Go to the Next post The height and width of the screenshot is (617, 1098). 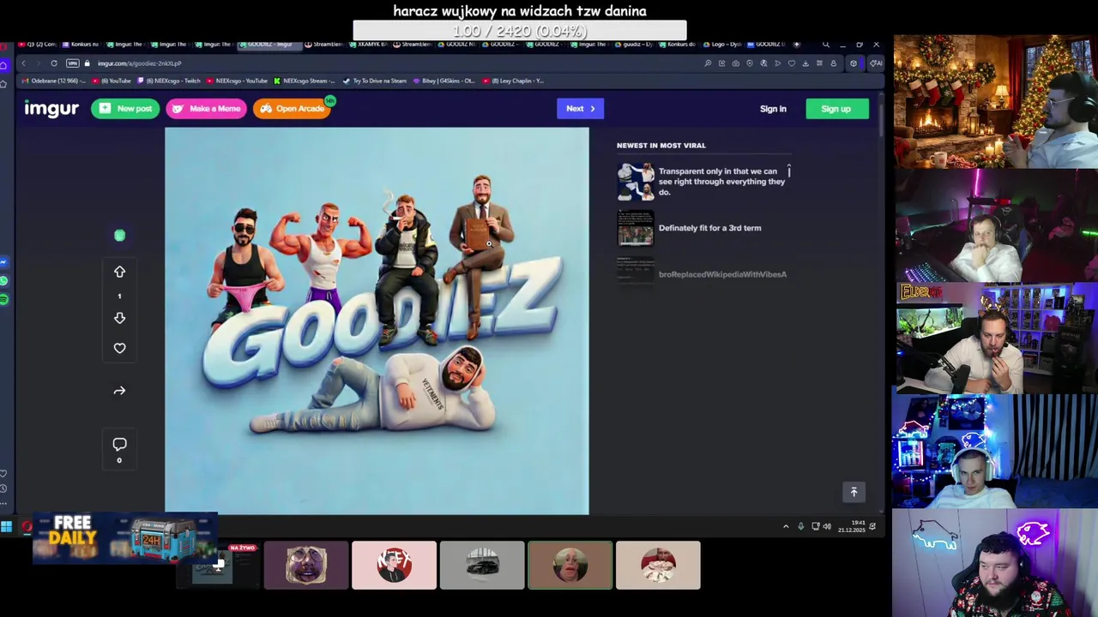[x=580, y=109]
